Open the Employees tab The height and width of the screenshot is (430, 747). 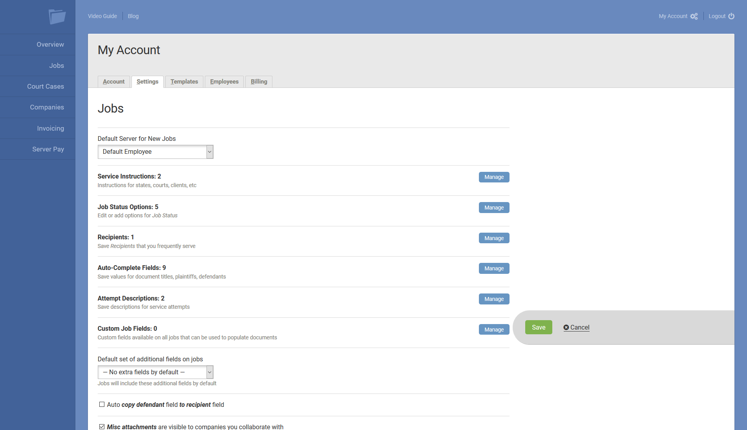pos(224,82)
